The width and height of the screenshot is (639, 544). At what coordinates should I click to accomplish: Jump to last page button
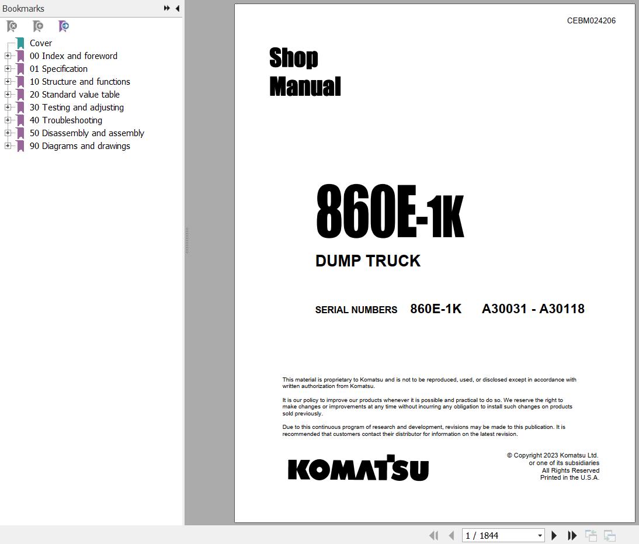click(572, 535)
